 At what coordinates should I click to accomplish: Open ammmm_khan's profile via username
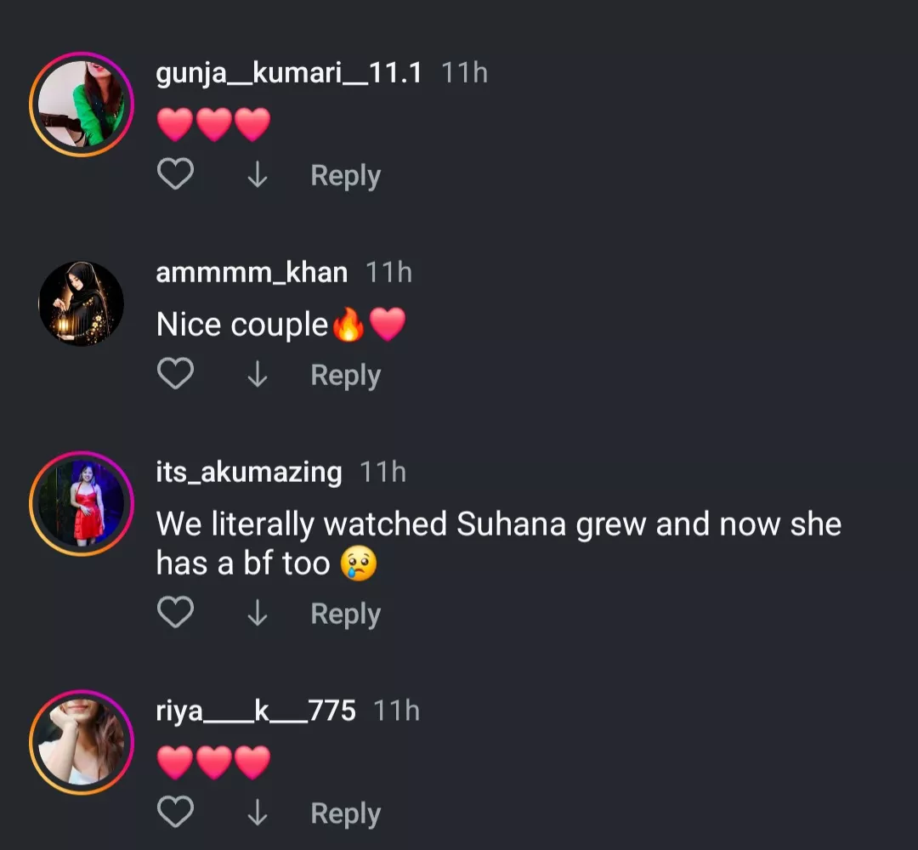(252, 273)
